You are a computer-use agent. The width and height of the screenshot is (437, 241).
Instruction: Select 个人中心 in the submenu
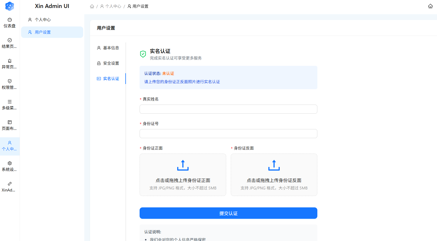click(x=43, y=20)
